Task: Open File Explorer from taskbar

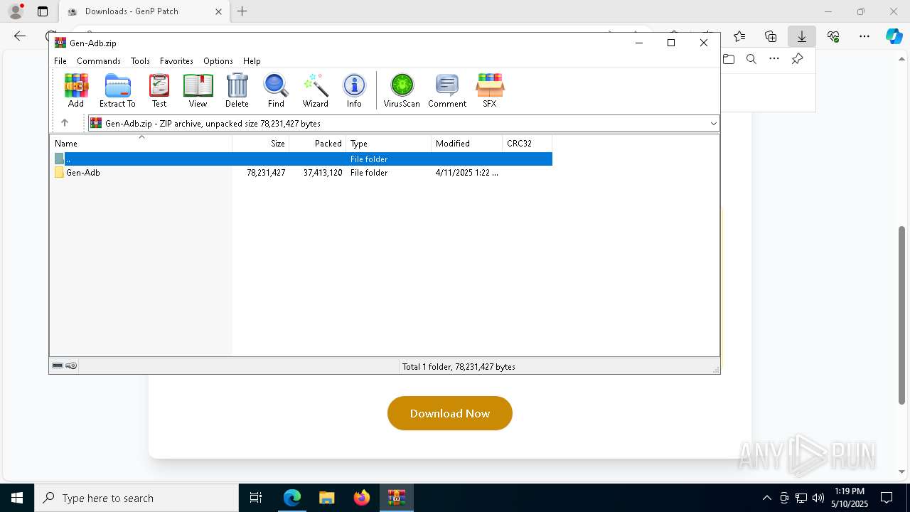Action: tap(327, 498)
